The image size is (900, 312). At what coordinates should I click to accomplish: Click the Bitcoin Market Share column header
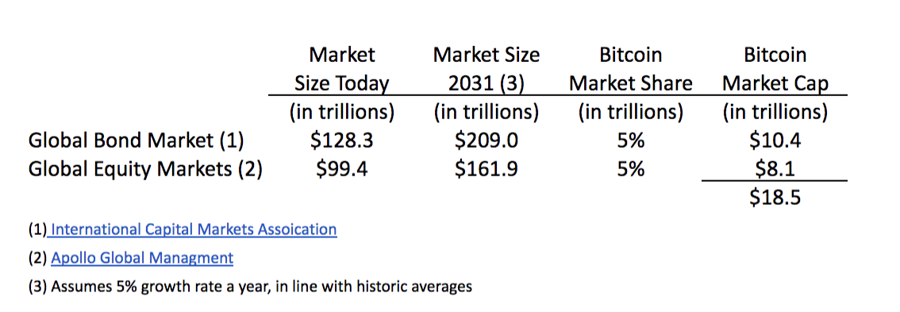tap(630, 69)
